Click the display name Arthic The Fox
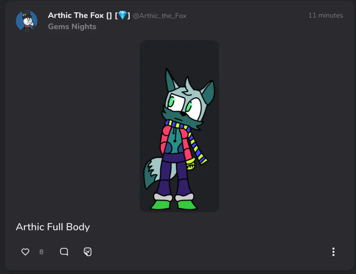The image size is (356, 274). (x=76, y=15)
